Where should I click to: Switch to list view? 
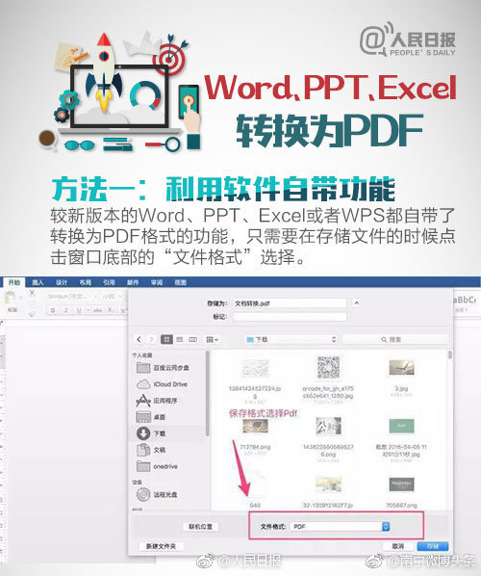[179, 339]
